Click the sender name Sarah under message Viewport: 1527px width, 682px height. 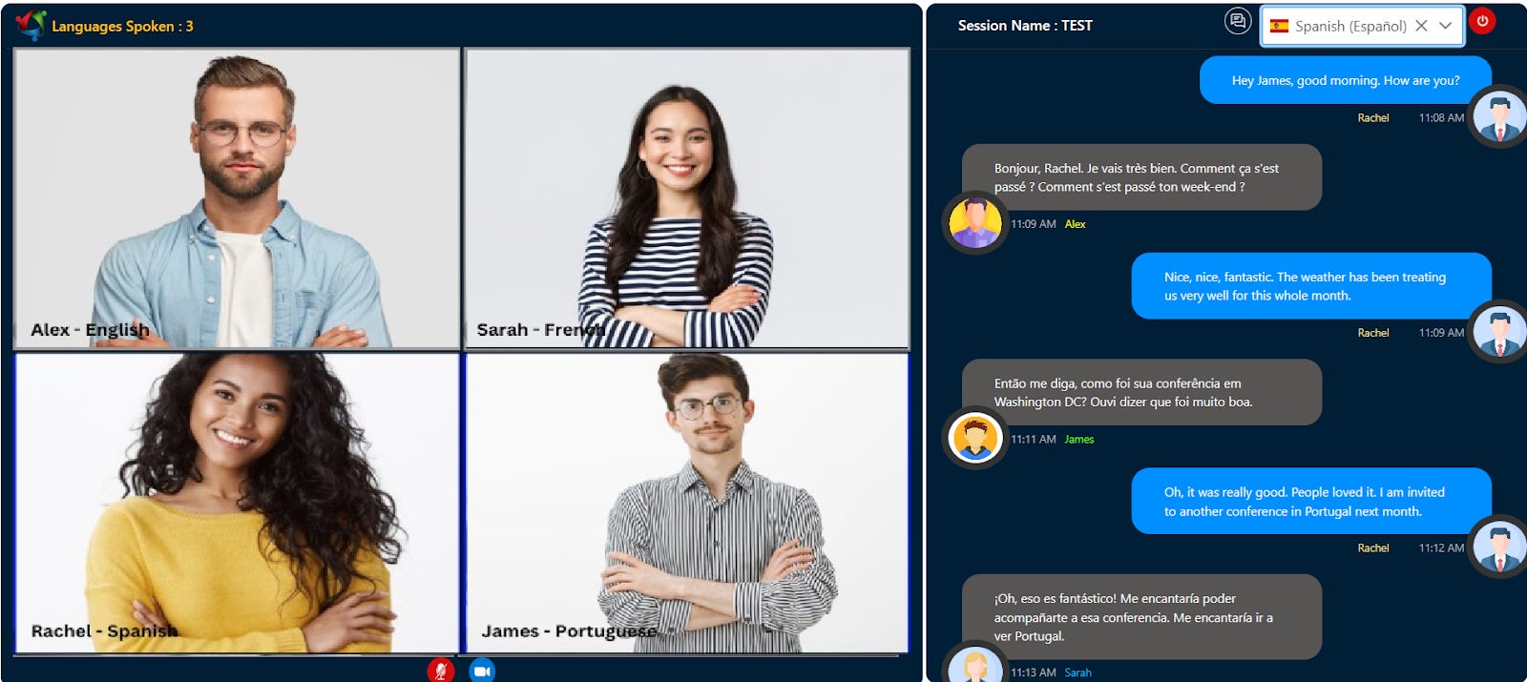point(1077,672)
